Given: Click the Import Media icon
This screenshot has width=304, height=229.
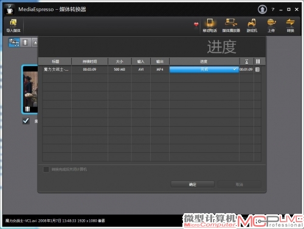Looking at the screenshot, I should [x=13, y=26].
